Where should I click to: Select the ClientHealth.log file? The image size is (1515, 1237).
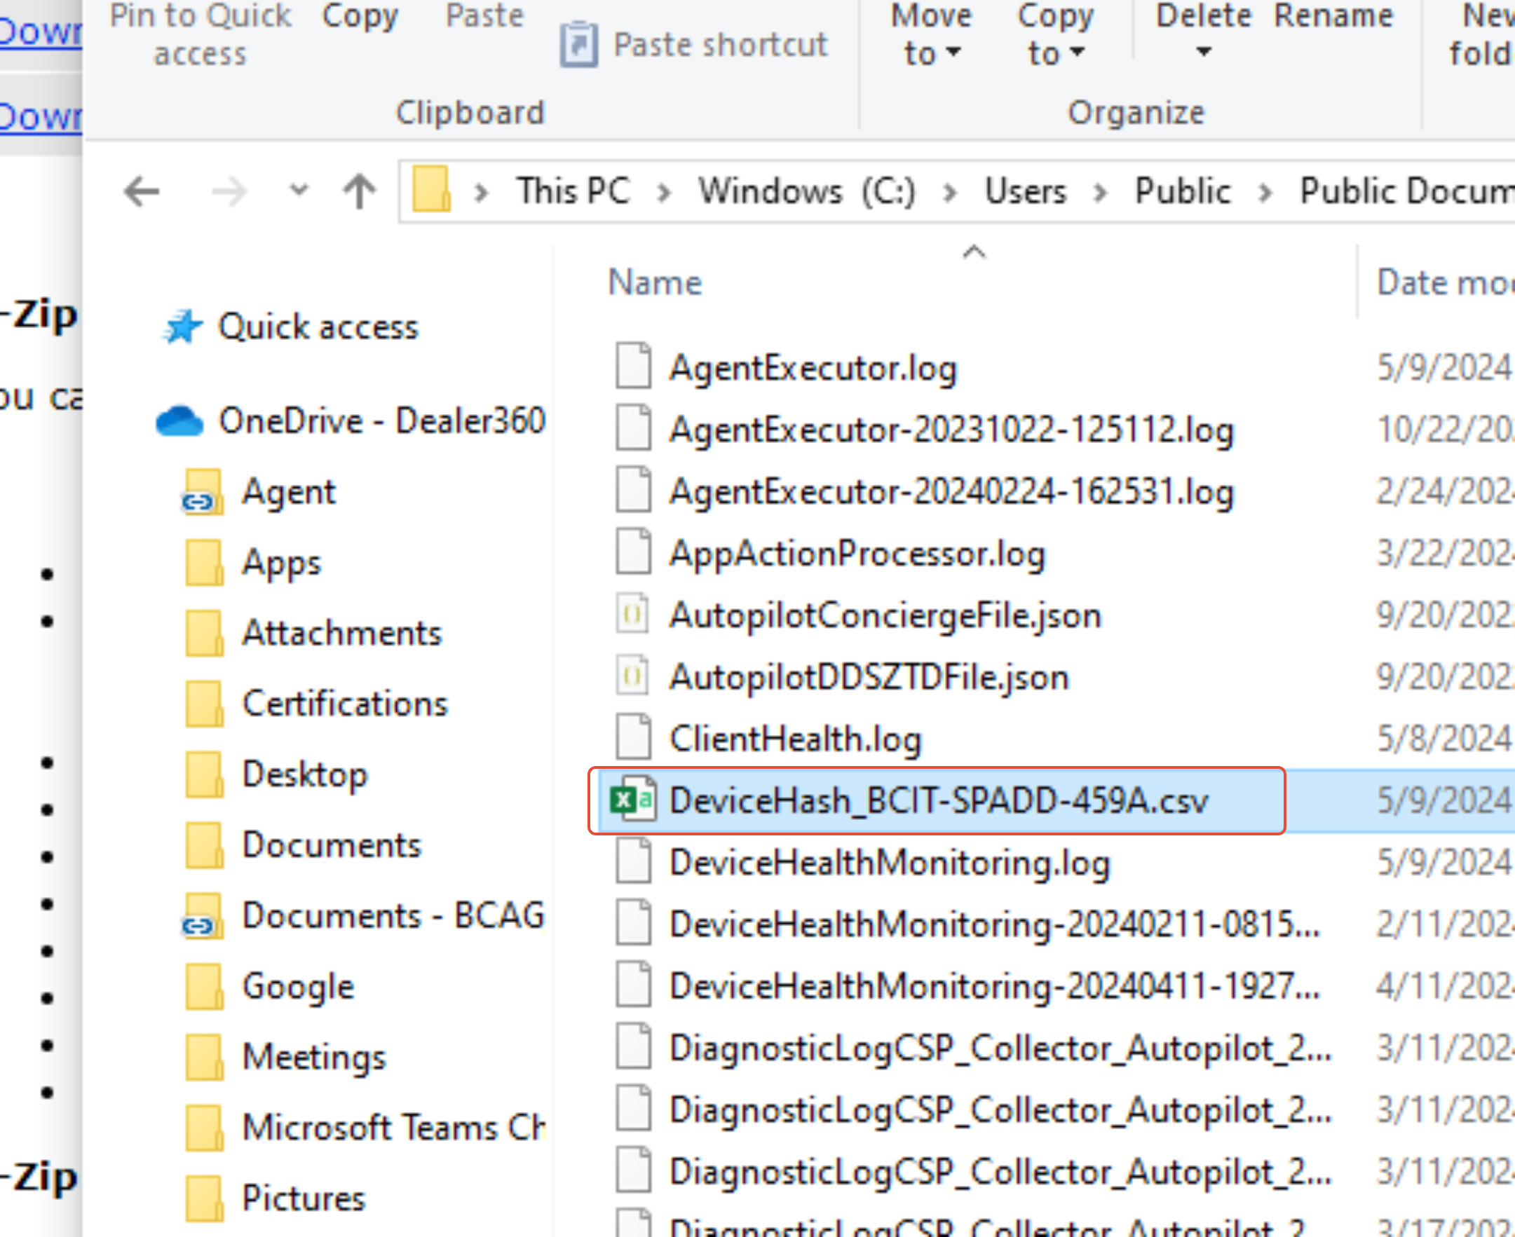(x=794, y=739)
